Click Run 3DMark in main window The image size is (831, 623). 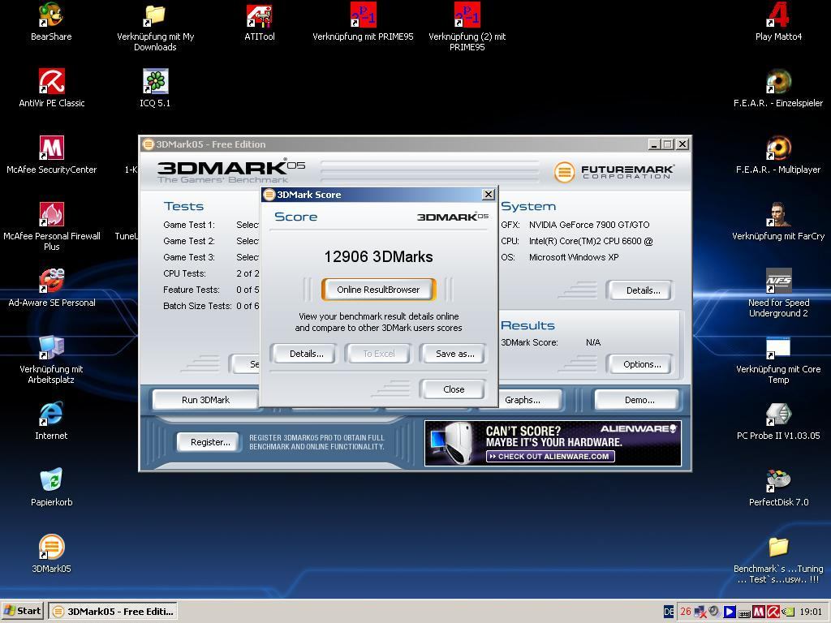(205, 400)
